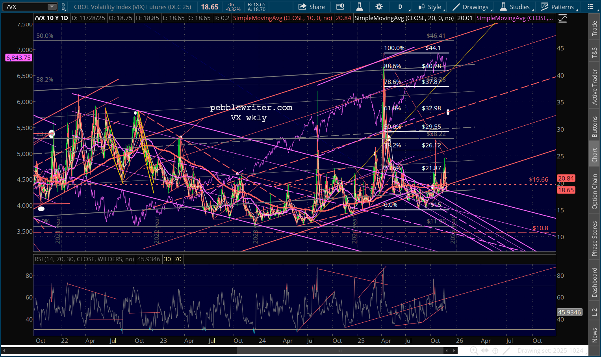The image size is (601, 357).
Task: Switch to the Option Chain side tab
Action: coord(594,192)
